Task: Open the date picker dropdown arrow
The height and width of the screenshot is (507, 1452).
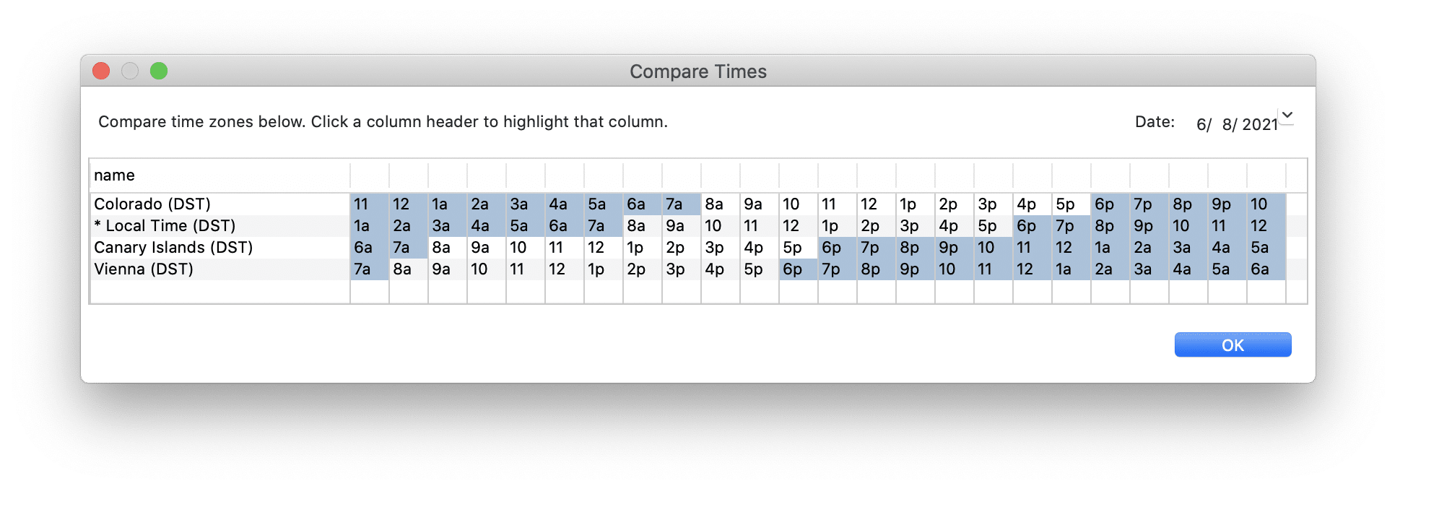Action: [x=1287, y=116]
